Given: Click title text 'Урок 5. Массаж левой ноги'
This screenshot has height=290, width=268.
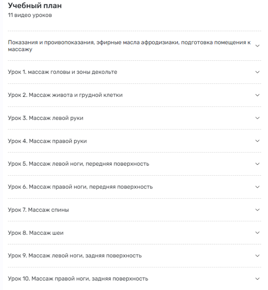Looking at the screenshot, I should point(78,164).
